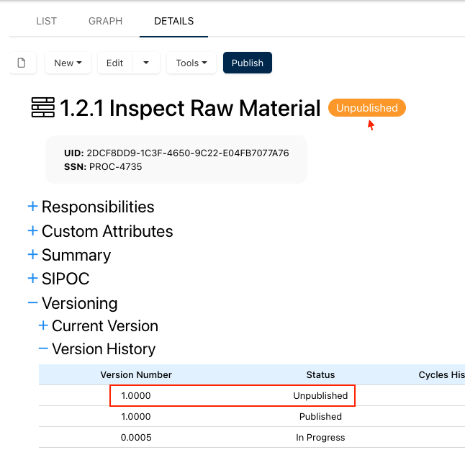This screenshot has width=465, height=450.
Task: Click the orange Unpublished status badge
Action: (x=367, y=108)
